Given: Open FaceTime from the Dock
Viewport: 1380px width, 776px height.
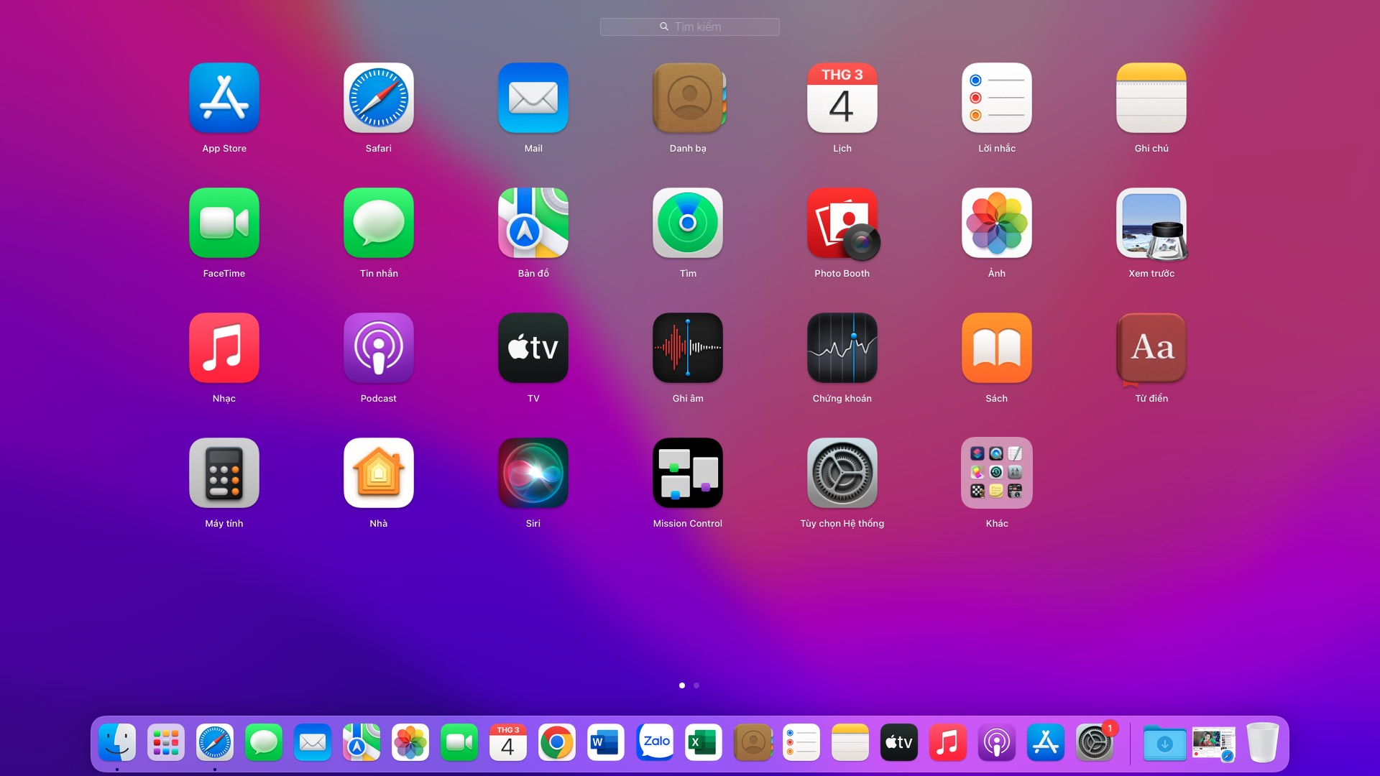Looking at the screenshot, I should (x=459, y=742).
